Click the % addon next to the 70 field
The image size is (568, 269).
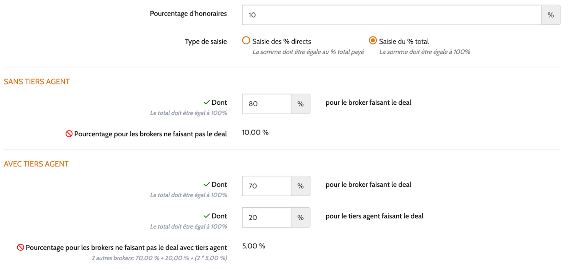tap(300, 186)
